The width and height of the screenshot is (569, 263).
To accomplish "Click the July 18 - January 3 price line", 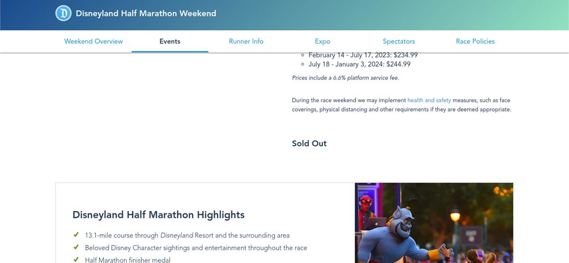I will coord(359,64).
